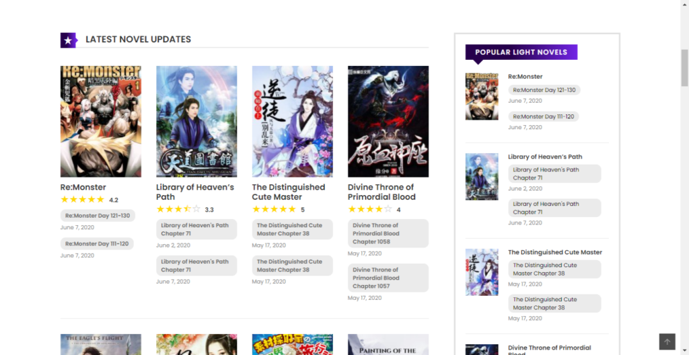Select the Library of Heaven's Path sidebar thumbnail
689x355 pixels.
482,177
